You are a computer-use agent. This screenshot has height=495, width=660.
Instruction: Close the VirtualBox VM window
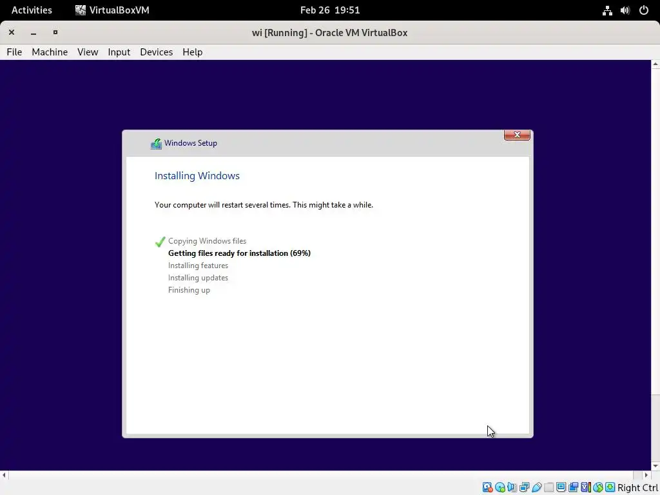[x=12, y=32]
